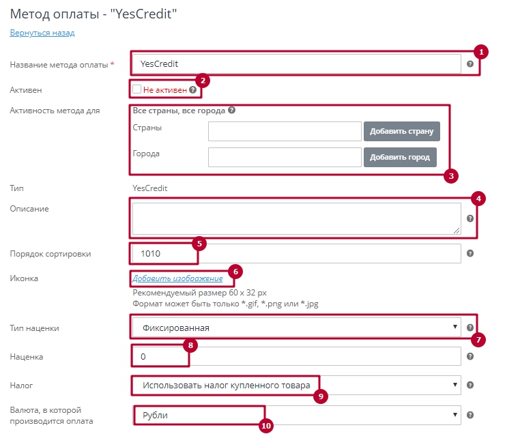This screenshot has height=434, width=505.
Task: Focus the Страны input field
Action: [284, 131]
